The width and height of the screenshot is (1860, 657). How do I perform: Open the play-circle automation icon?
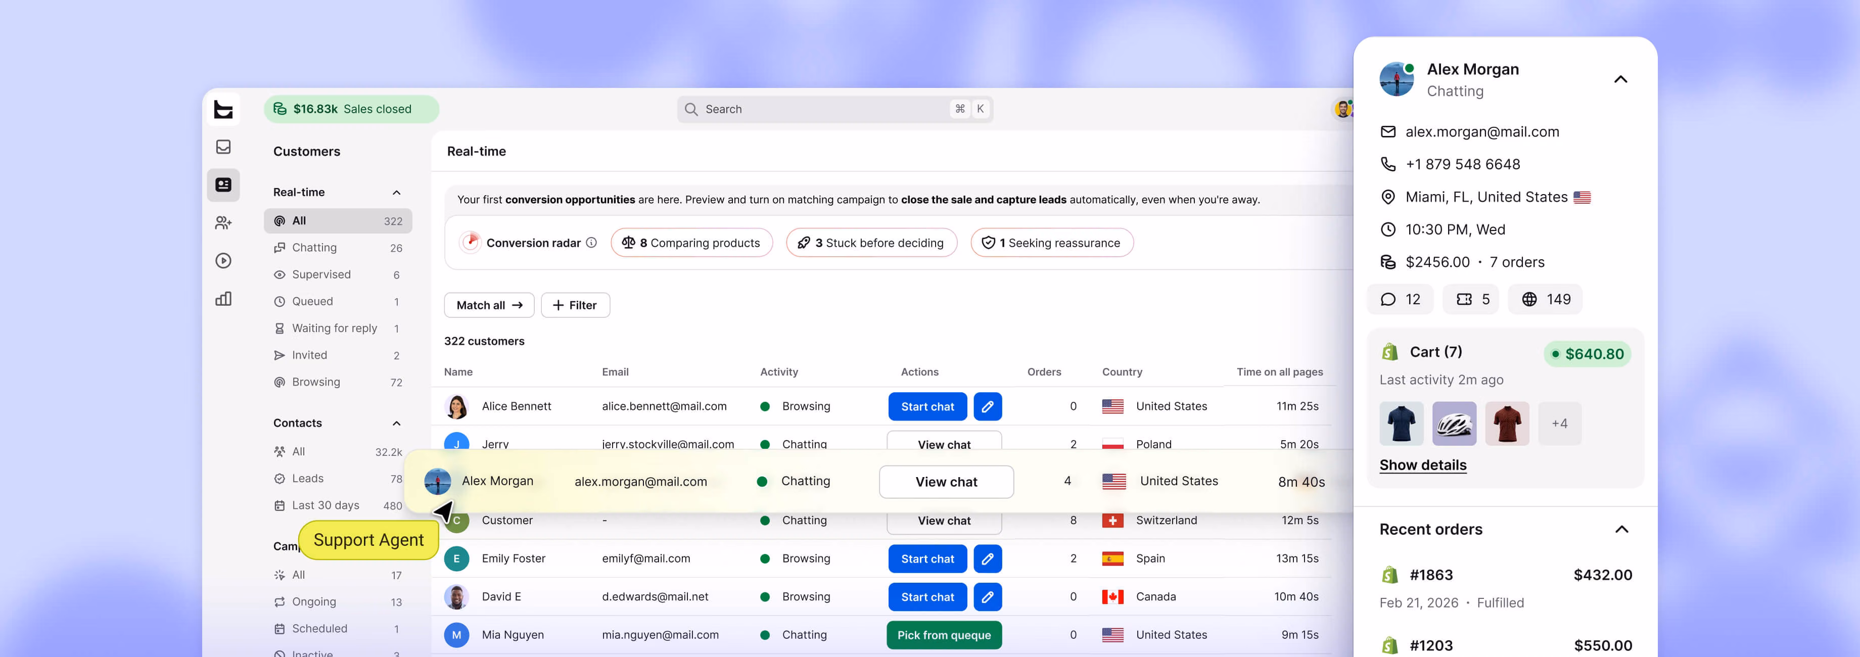click(223, 261)
